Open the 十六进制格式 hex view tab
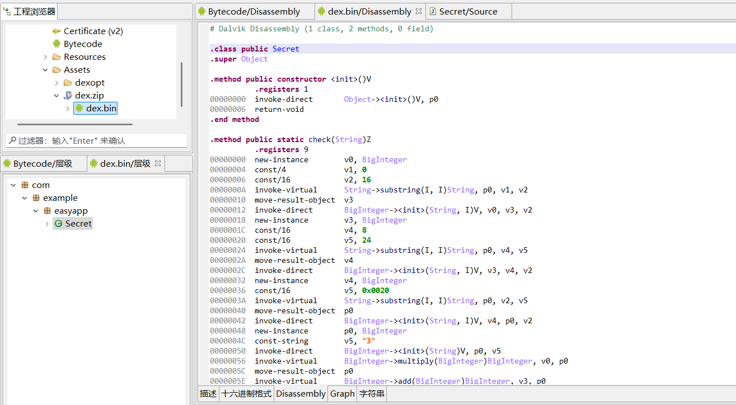Screen dimensions: 736x405 pyautogui.click(x=246, y=394)
